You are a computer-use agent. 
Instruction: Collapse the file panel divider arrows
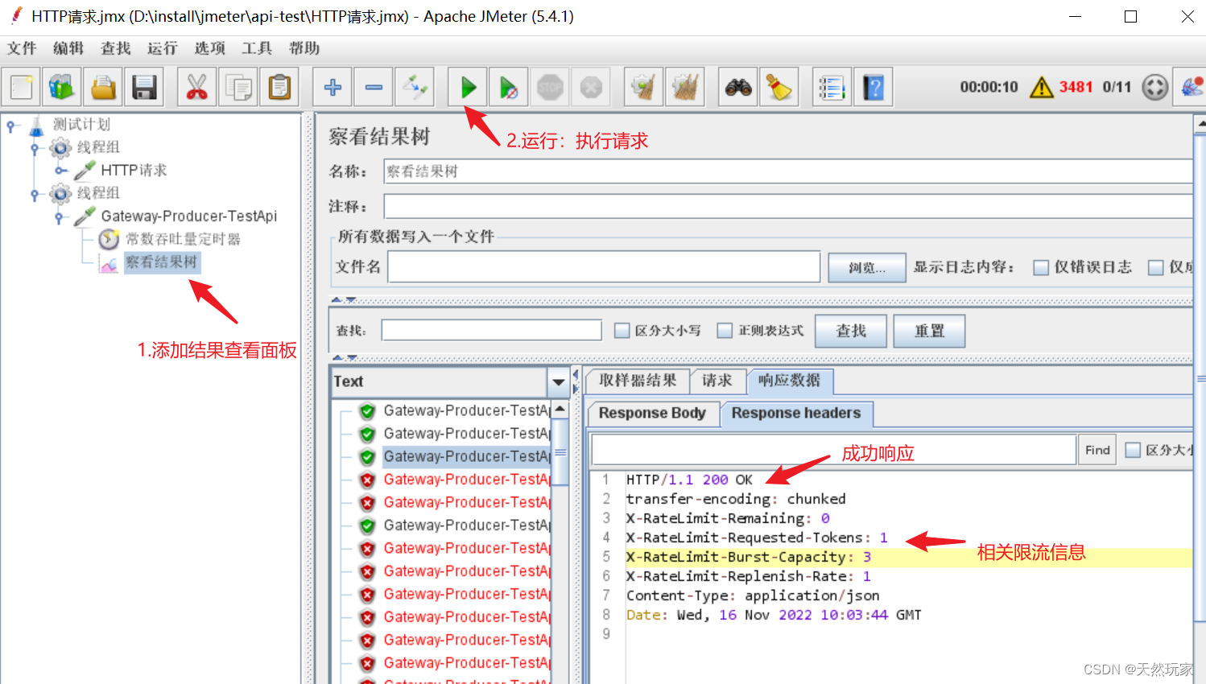345,300
